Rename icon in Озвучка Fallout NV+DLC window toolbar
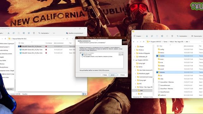 [x=24, y=33]
